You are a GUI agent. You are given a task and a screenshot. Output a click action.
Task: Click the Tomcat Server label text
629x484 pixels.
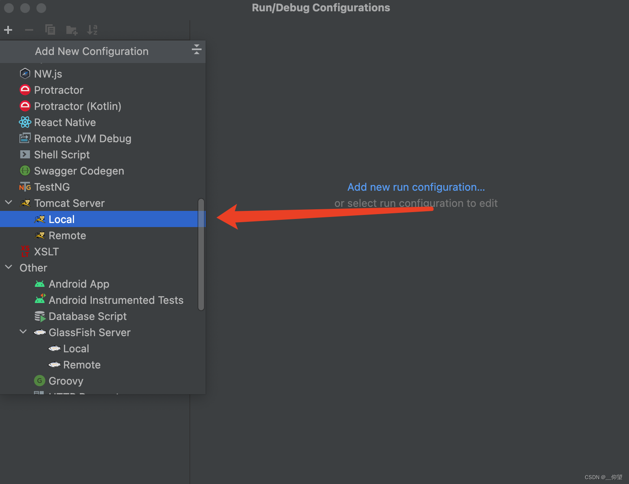tap(69, 203)
